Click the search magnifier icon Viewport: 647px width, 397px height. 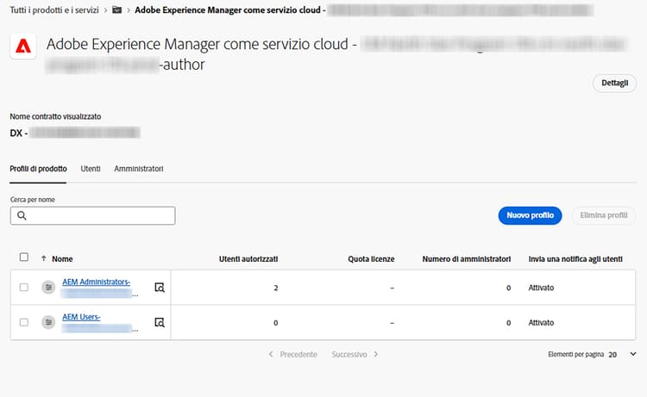pyautogui.click(x=22, y=215)
